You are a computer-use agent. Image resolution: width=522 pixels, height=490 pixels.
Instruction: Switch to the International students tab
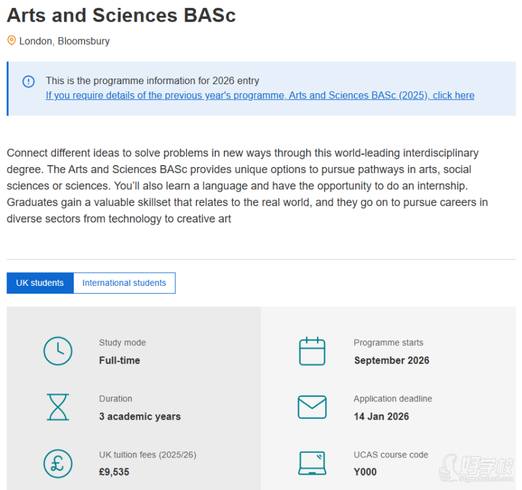coord(124,283)
